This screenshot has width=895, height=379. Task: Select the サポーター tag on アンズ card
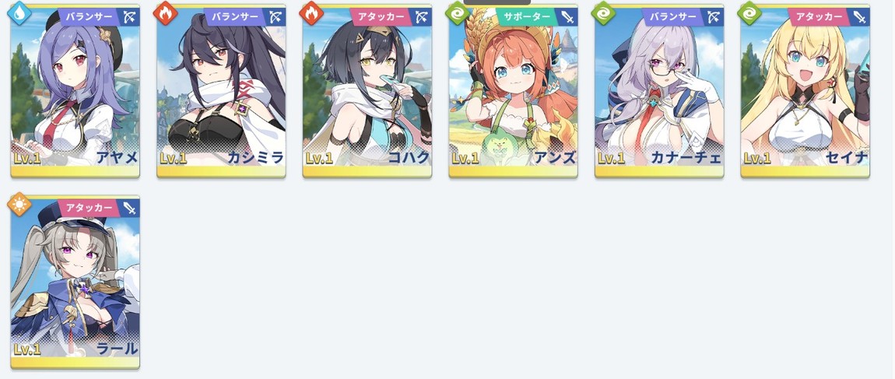527,16
